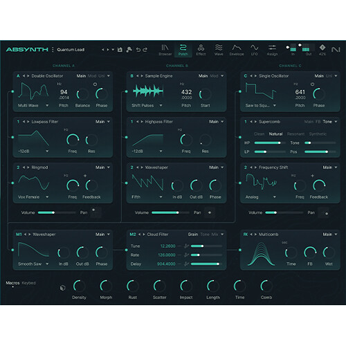This screenshot has width=346, height=346.
Task: Switch Sample Engine to Mod tab
Action: click(214, 76)
